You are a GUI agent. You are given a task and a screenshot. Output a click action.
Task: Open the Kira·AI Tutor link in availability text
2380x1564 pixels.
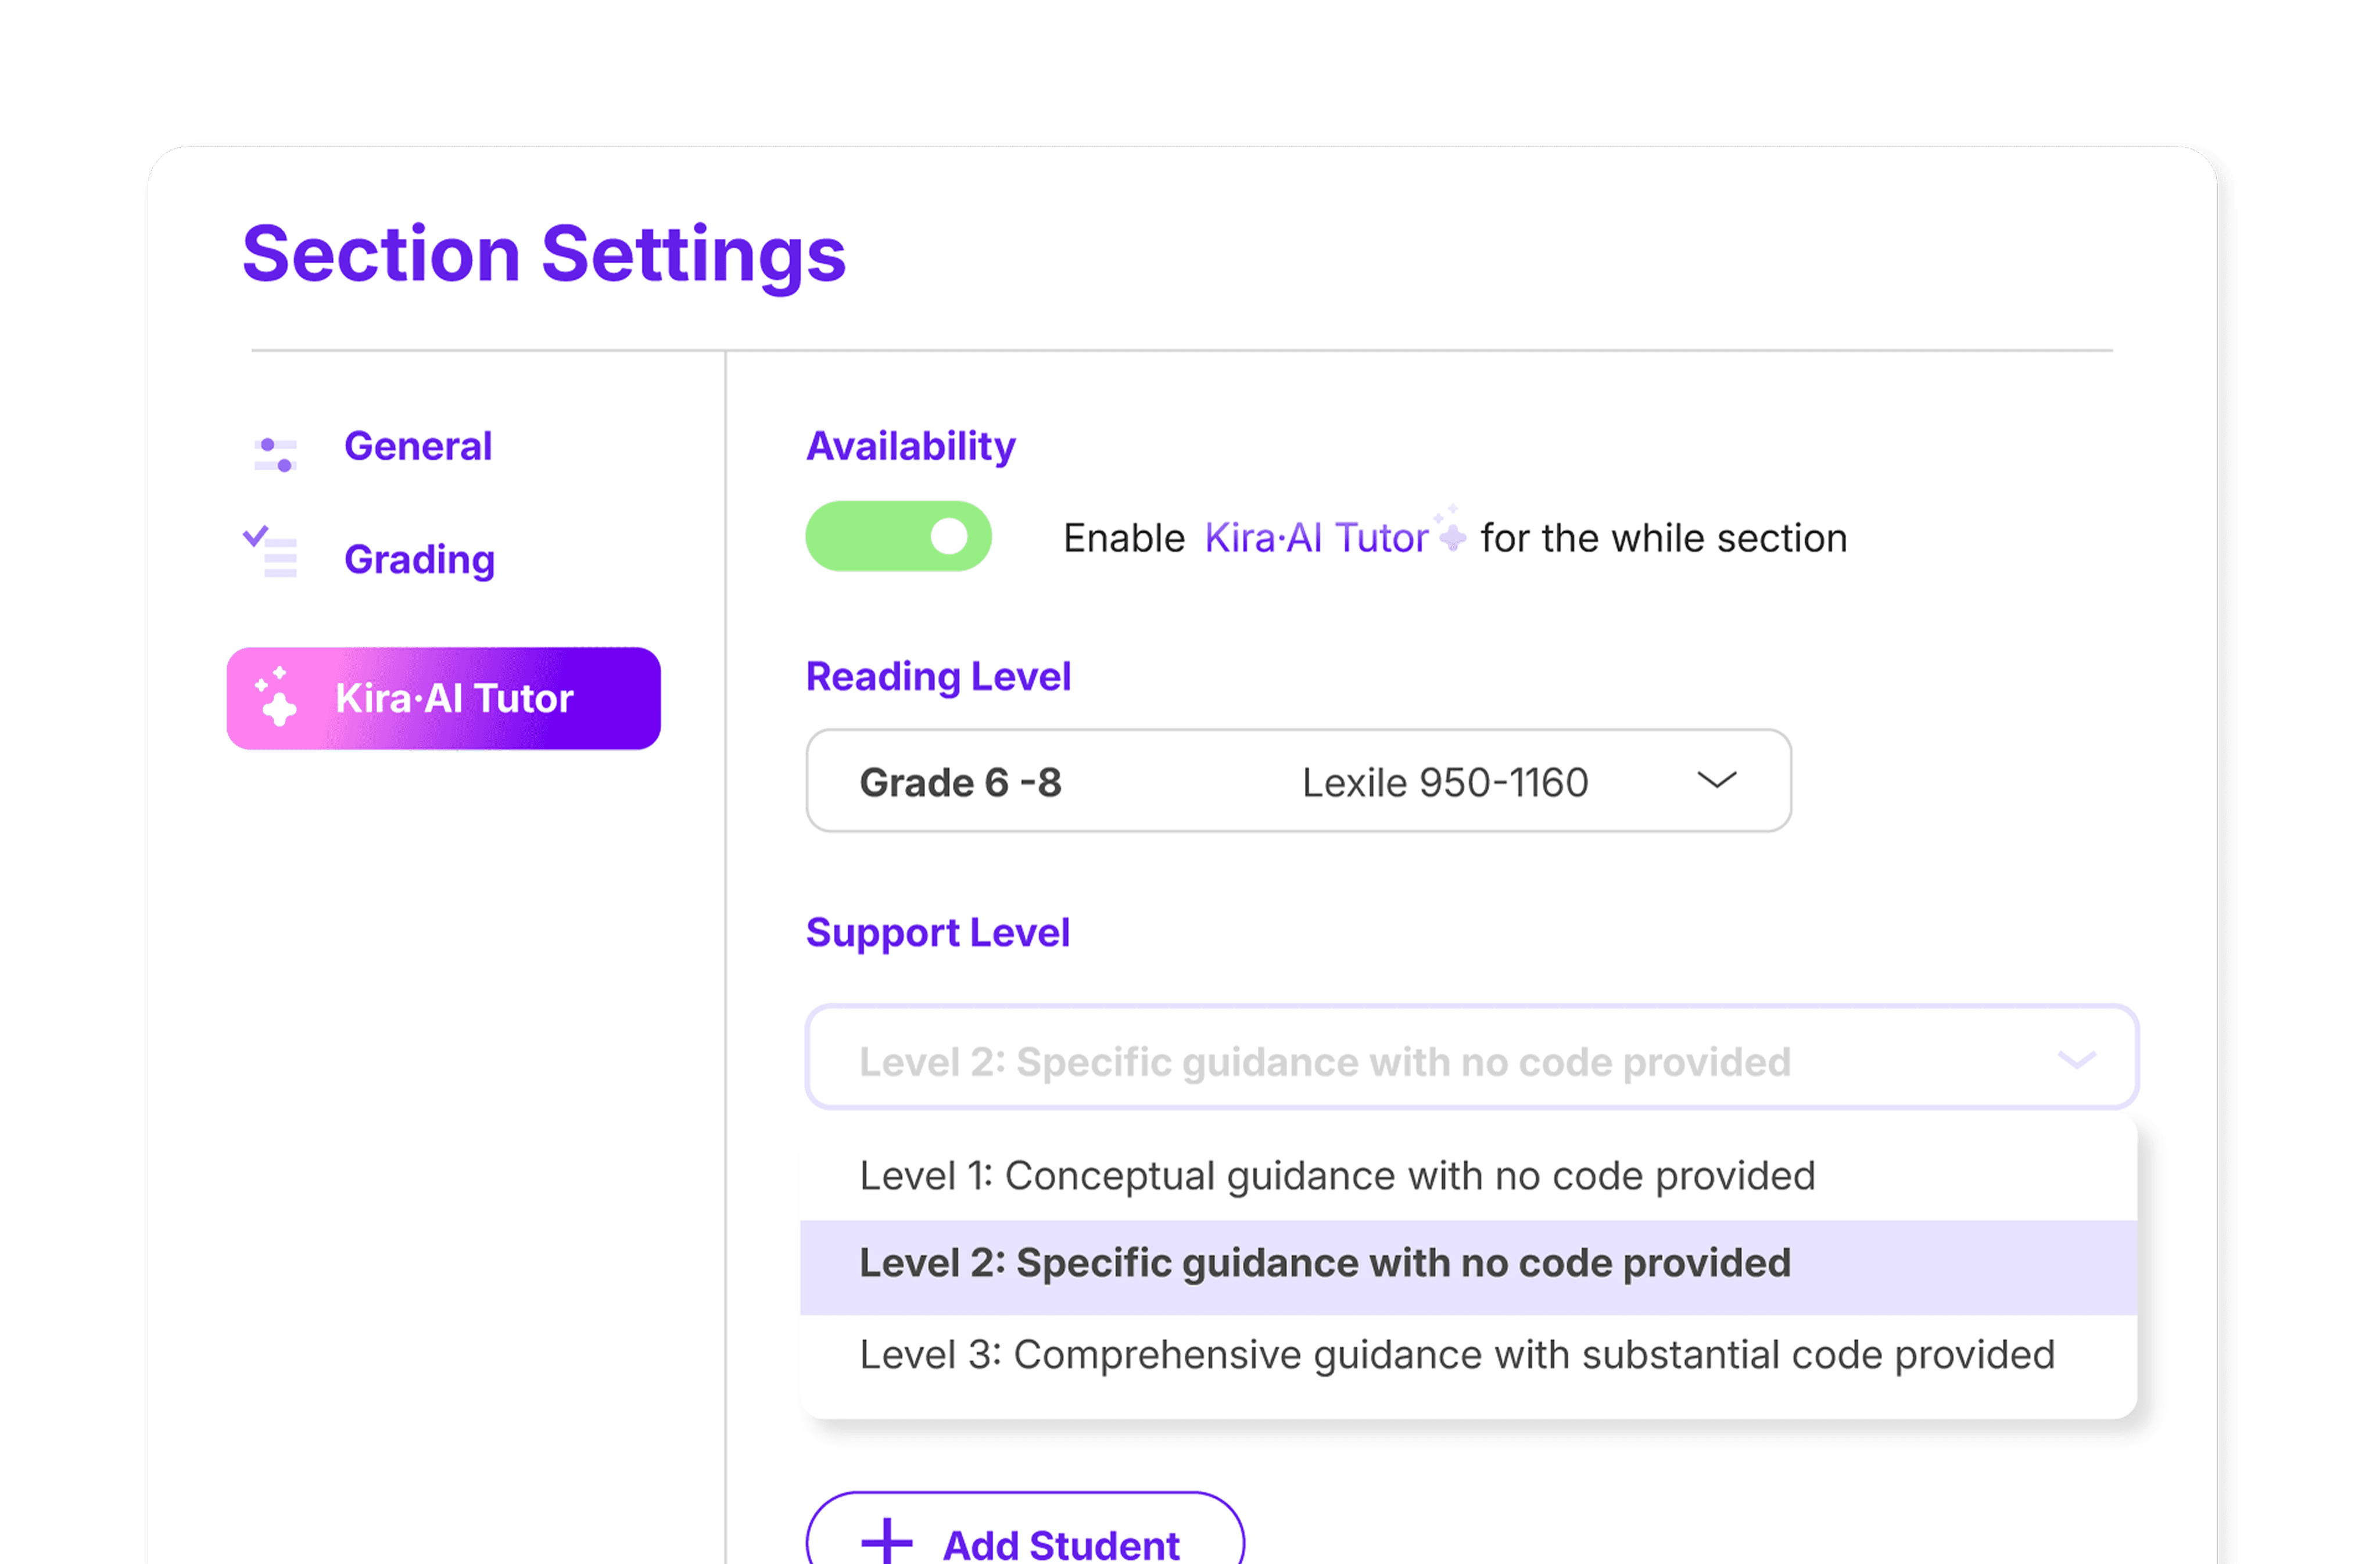pyautogui.click(x=1316, y=537)
